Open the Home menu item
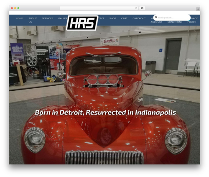 point(20,18)
